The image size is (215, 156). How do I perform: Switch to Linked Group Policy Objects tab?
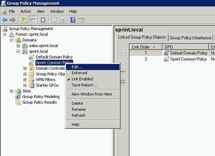(x=142, y=37)
